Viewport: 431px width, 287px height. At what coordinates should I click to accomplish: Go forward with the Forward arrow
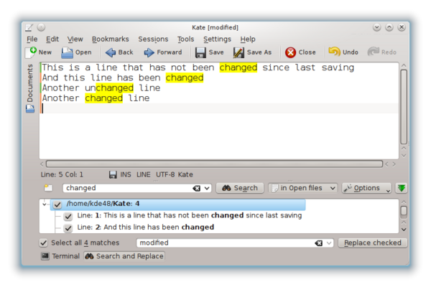(x=149, y=52)
